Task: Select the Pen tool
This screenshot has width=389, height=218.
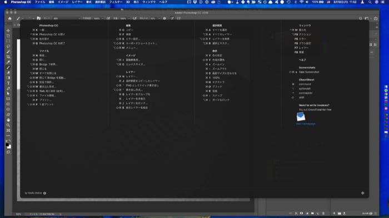Action: coord(8,88)
